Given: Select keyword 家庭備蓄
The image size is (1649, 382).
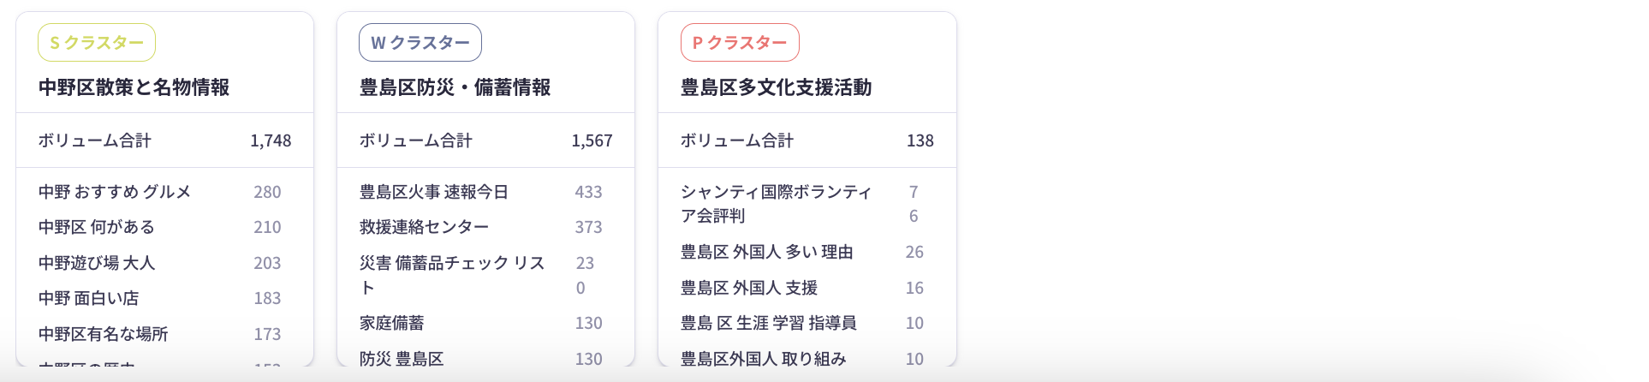Looking at the screenshot, I should tap(391, 323).
